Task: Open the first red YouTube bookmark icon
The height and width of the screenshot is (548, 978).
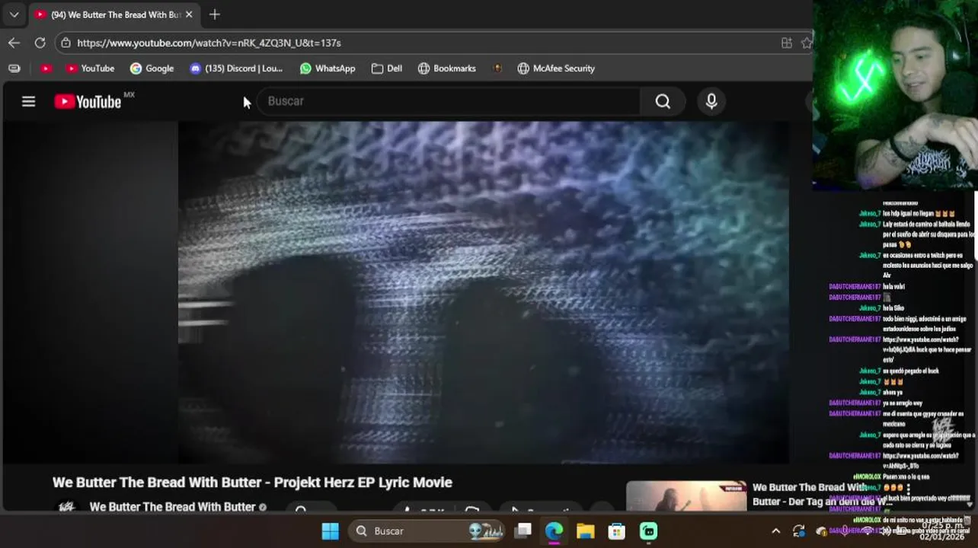Action: [46, 68]
